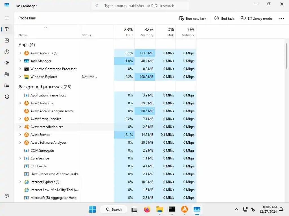This screenshot has width=289, height=216.
Task: Select the Processes sidebar icon
Action: pyautogui.click(x=7, y=29)
